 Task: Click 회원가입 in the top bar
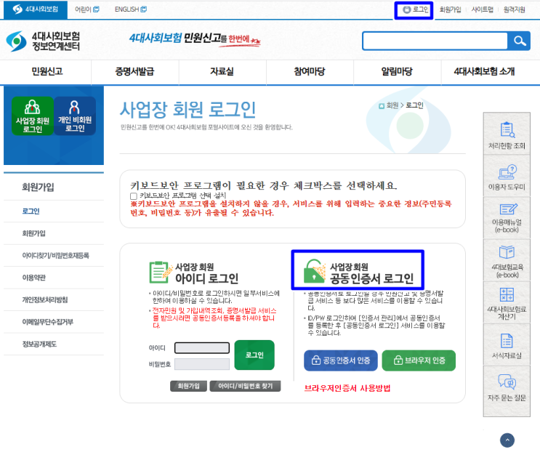click(x=450, y=9)
